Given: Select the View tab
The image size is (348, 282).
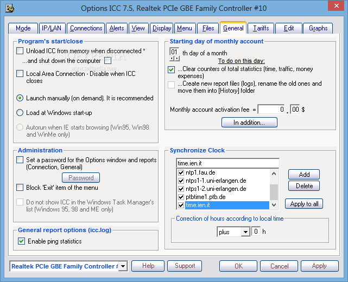Looking at the screenshot, I should coord(138,28).
